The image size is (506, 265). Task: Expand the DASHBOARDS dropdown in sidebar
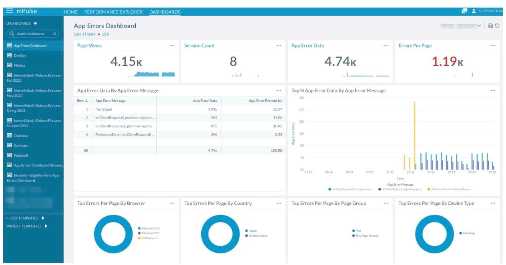click(x=35, y=24)
